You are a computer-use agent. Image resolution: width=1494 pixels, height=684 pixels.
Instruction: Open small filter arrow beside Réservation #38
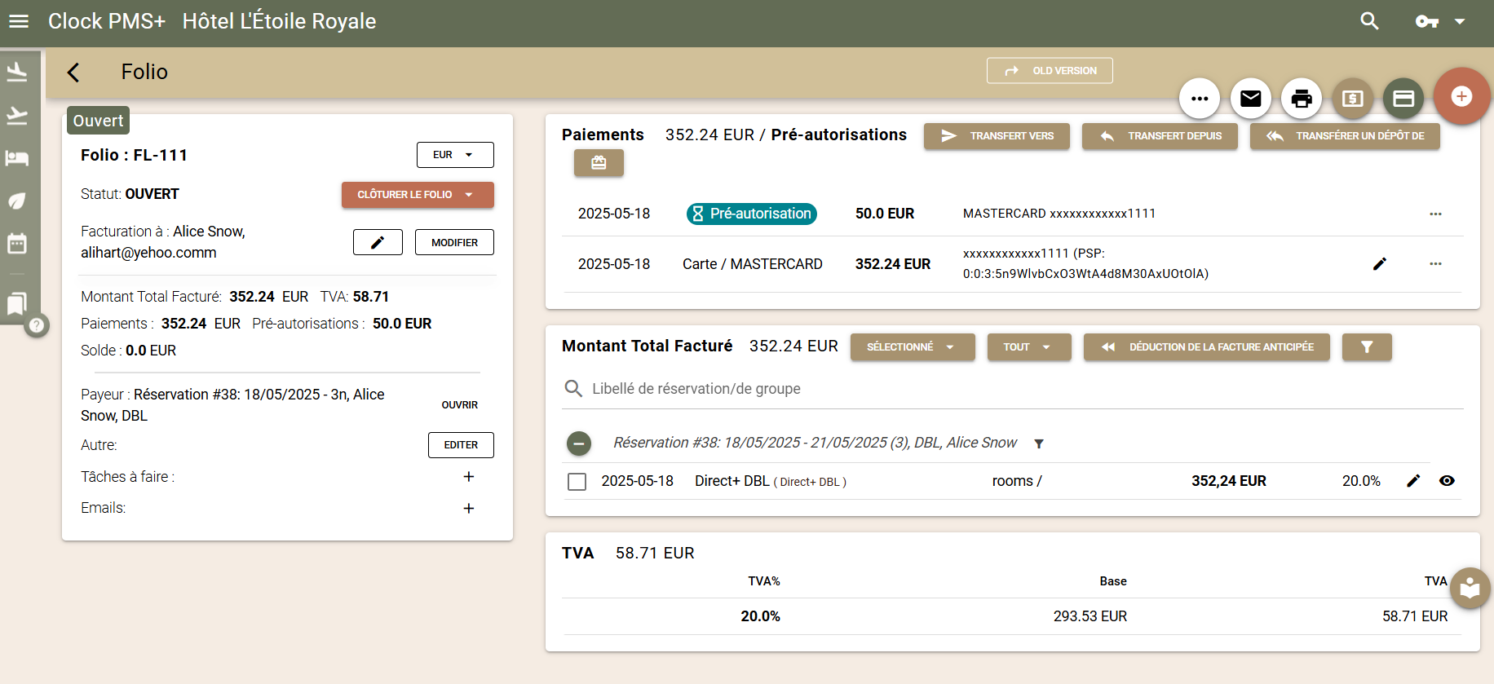(x=1039, y=443)
